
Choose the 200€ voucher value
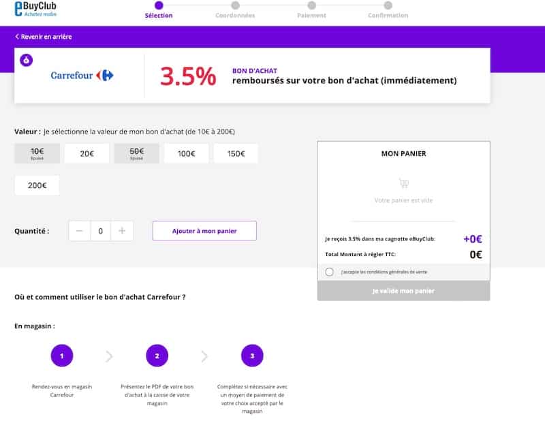tap(37, 185)
